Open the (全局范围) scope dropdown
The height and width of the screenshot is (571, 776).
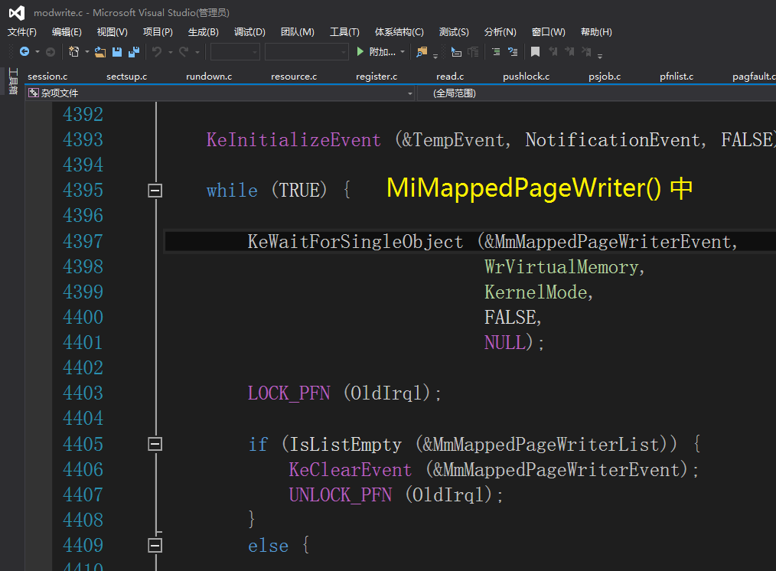(x=597, y=93)
